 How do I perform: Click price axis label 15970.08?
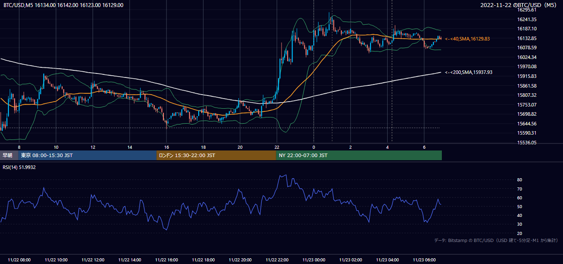coord(526,66)
